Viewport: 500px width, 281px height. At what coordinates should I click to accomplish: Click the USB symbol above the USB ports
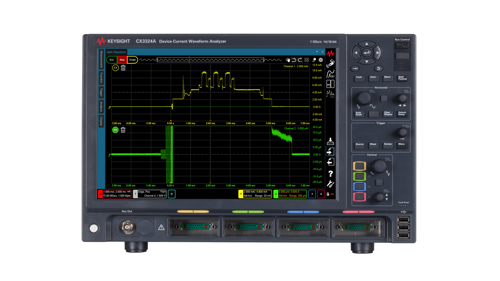(403, 212)
